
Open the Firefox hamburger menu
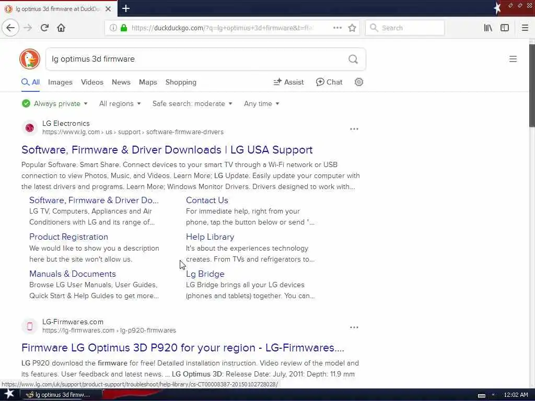point(525,28)
